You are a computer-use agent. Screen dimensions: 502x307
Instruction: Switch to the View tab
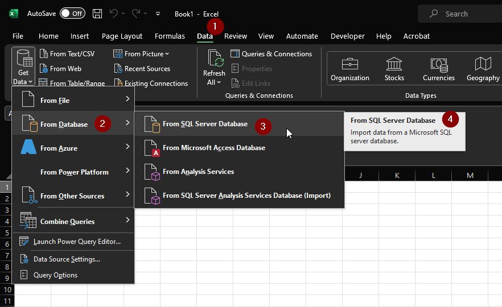click(x=266, y=36)
